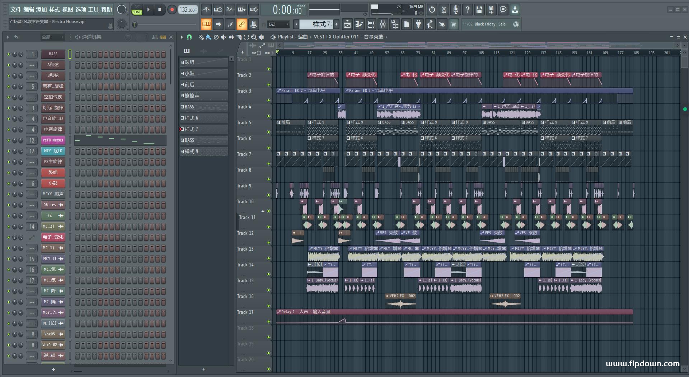Screen dimensions: 689x377
Task: Open the pattern menu arrow left of 样式 7
Action: coord(296,24)
